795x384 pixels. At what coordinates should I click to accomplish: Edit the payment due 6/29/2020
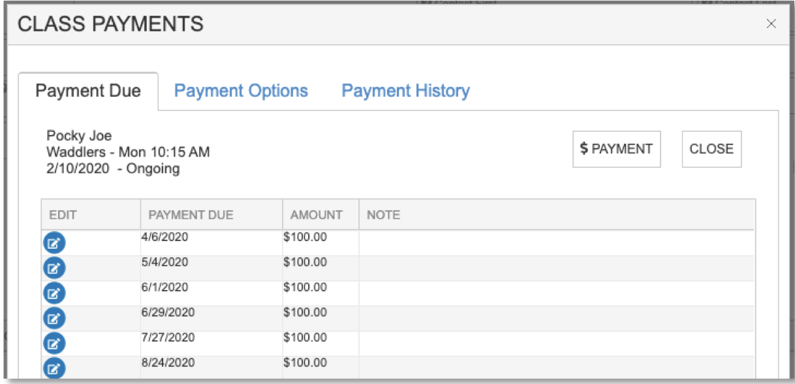[x=55, y=318]
